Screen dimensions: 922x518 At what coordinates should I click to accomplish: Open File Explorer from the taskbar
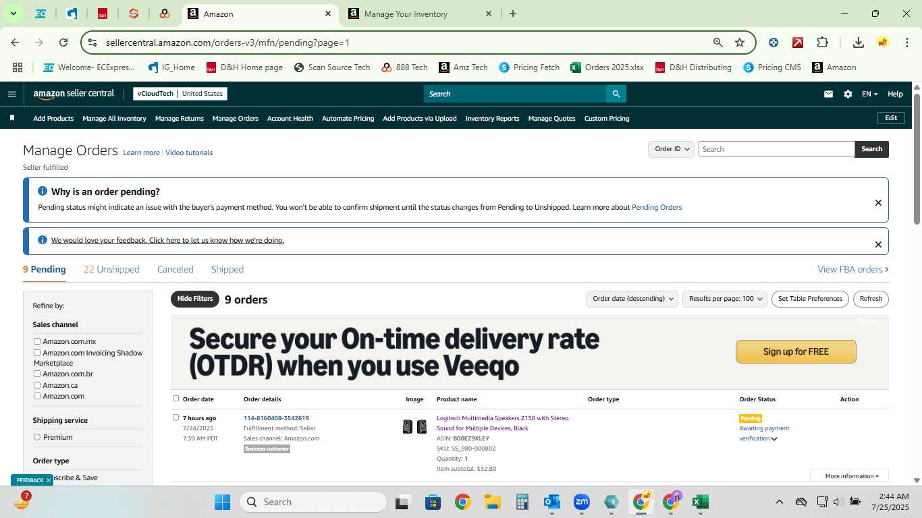(x=492, y=502)
